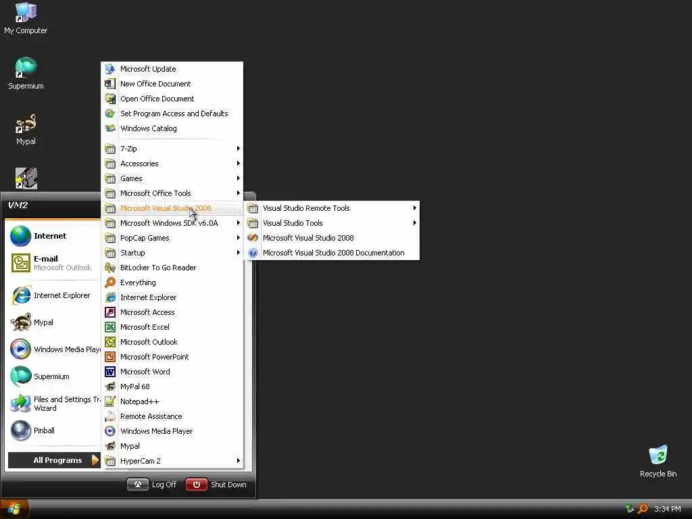Open BitLocker To Go Reader
Viewport: 692px width, 519px height.
click(172, 268)
